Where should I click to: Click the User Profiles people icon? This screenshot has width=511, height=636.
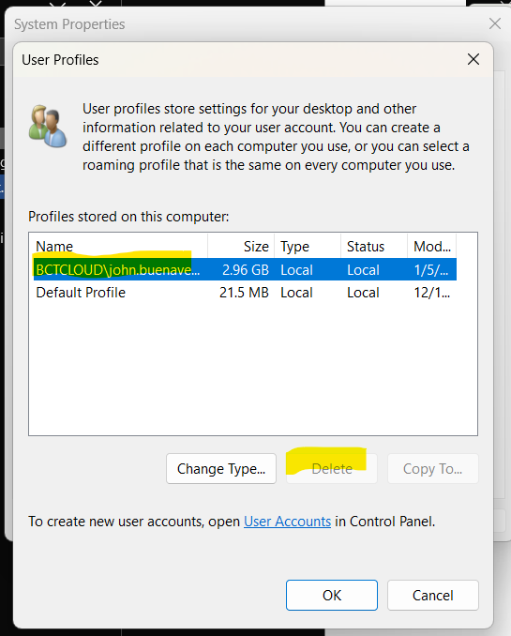click(48, 126)
